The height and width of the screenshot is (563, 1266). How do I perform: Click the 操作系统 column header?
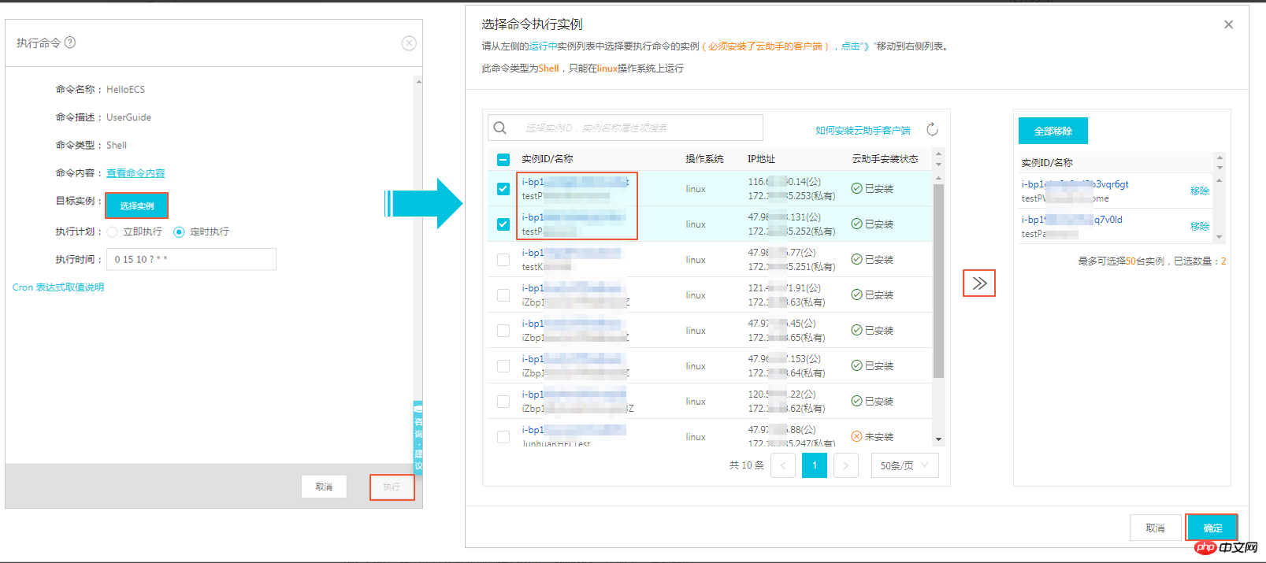click(x=704, y=159)
